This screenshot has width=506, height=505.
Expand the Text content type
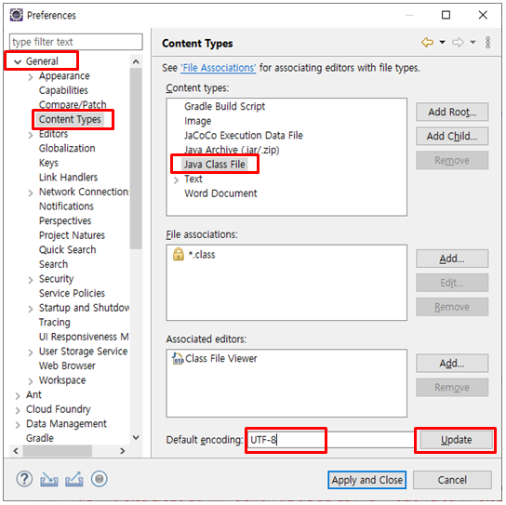[176, 180]
